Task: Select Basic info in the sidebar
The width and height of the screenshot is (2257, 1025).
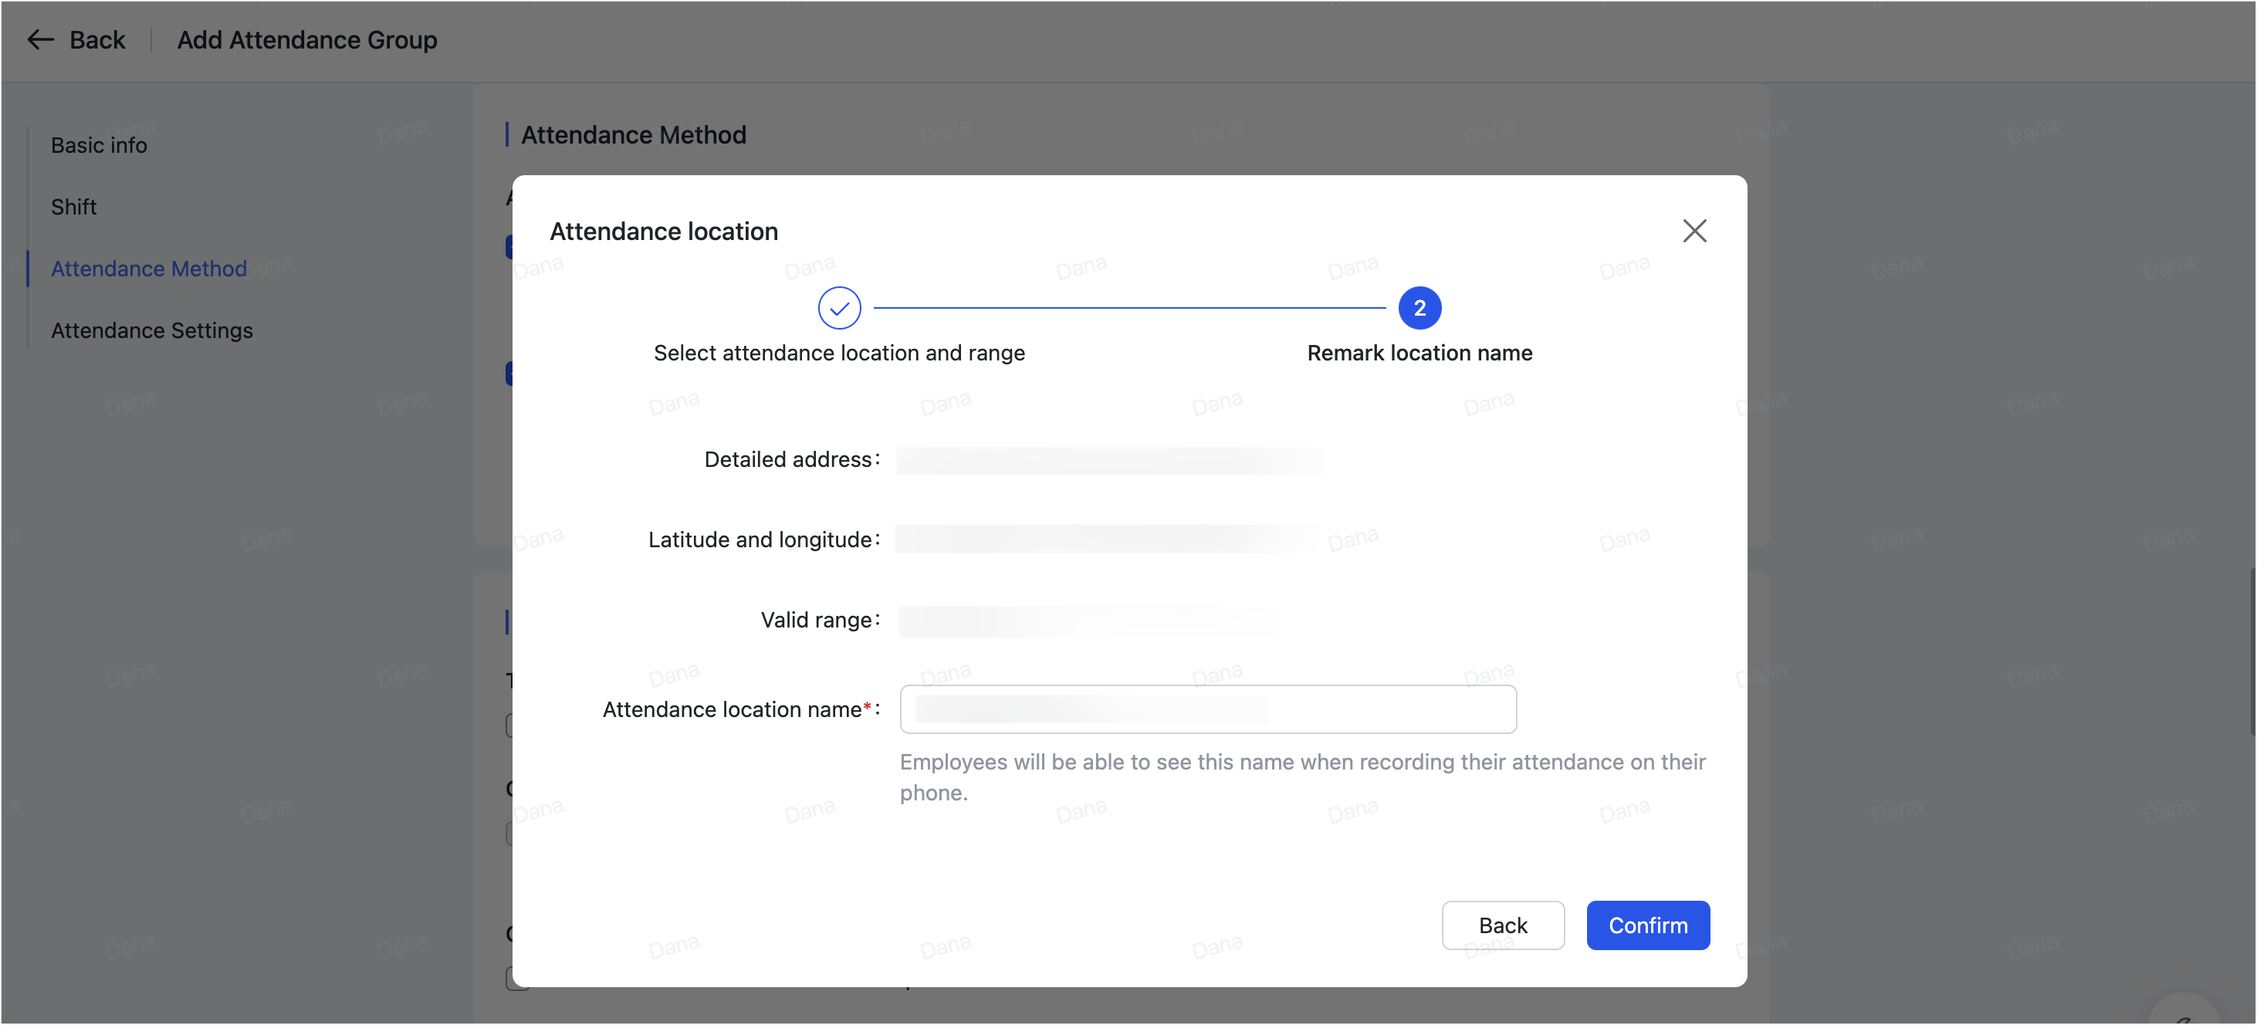Action: tap(98, 144)
